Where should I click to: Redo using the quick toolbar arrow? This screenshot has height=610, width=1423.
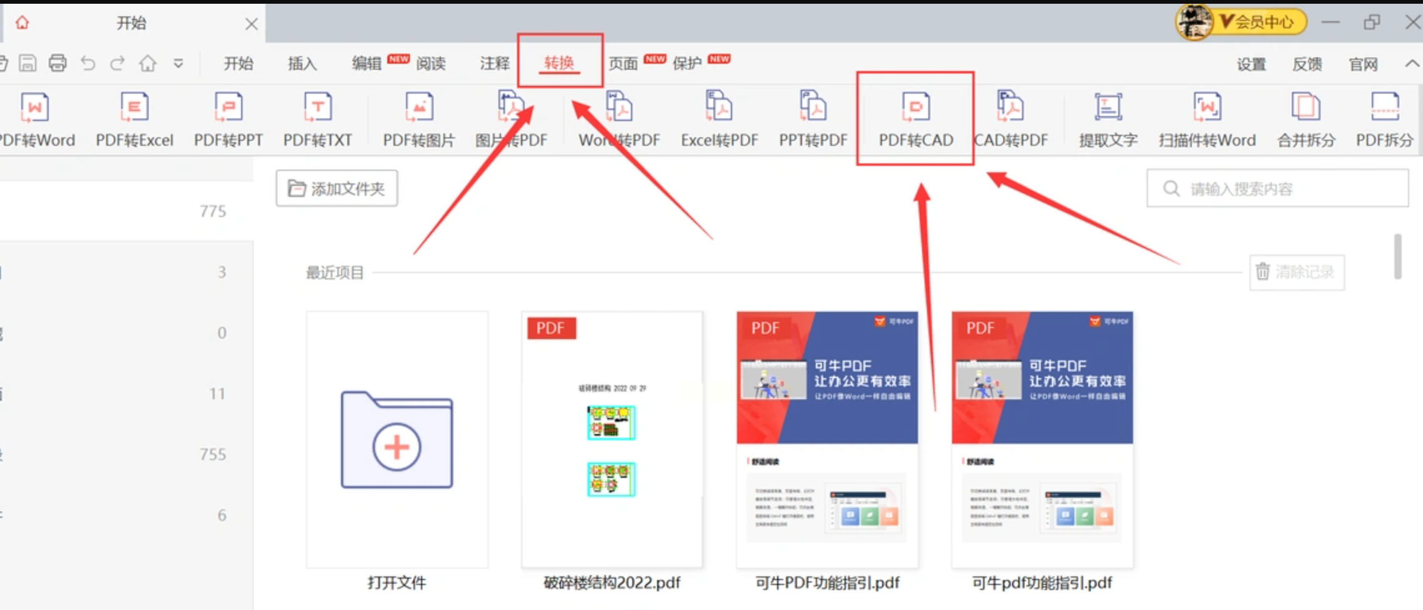point(117,63)
